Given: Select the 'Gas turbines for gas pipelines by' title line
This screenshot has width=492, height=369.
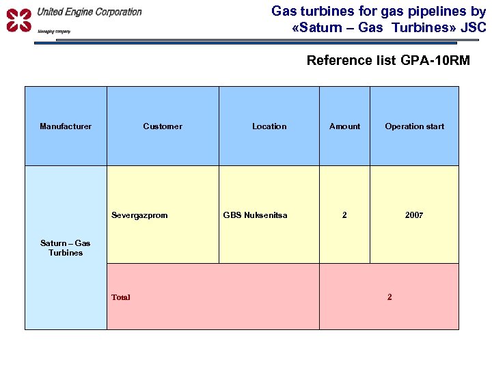Looking at the screenshot, I should pos(379,12).
